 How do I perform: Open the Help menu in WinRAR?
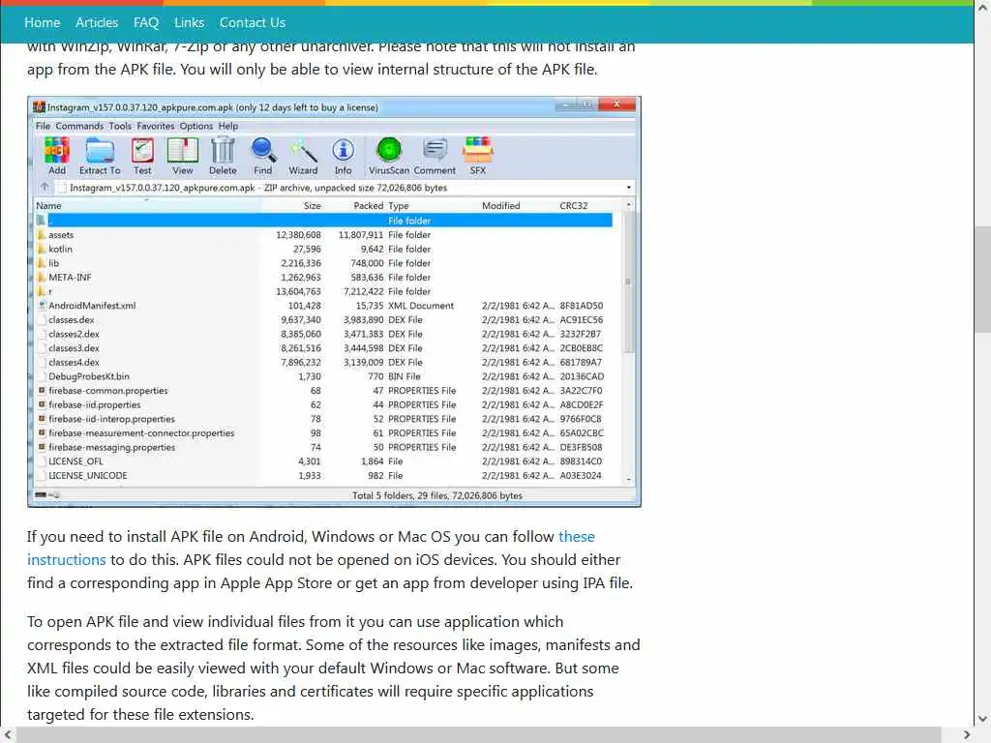point(228,126)
